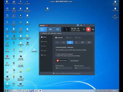Switch to HDMI device recording mode
The width and height of the screenshot is (123, 92).
58,29
